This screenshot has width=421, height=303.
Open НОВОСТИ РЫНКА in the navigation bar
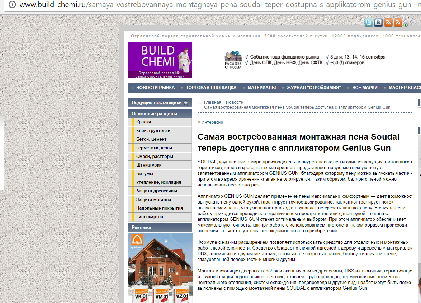[x=155, y=88]
